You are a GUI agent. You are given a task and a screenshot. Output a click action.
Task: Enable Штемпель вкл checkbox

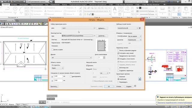(x=118, y=67)
